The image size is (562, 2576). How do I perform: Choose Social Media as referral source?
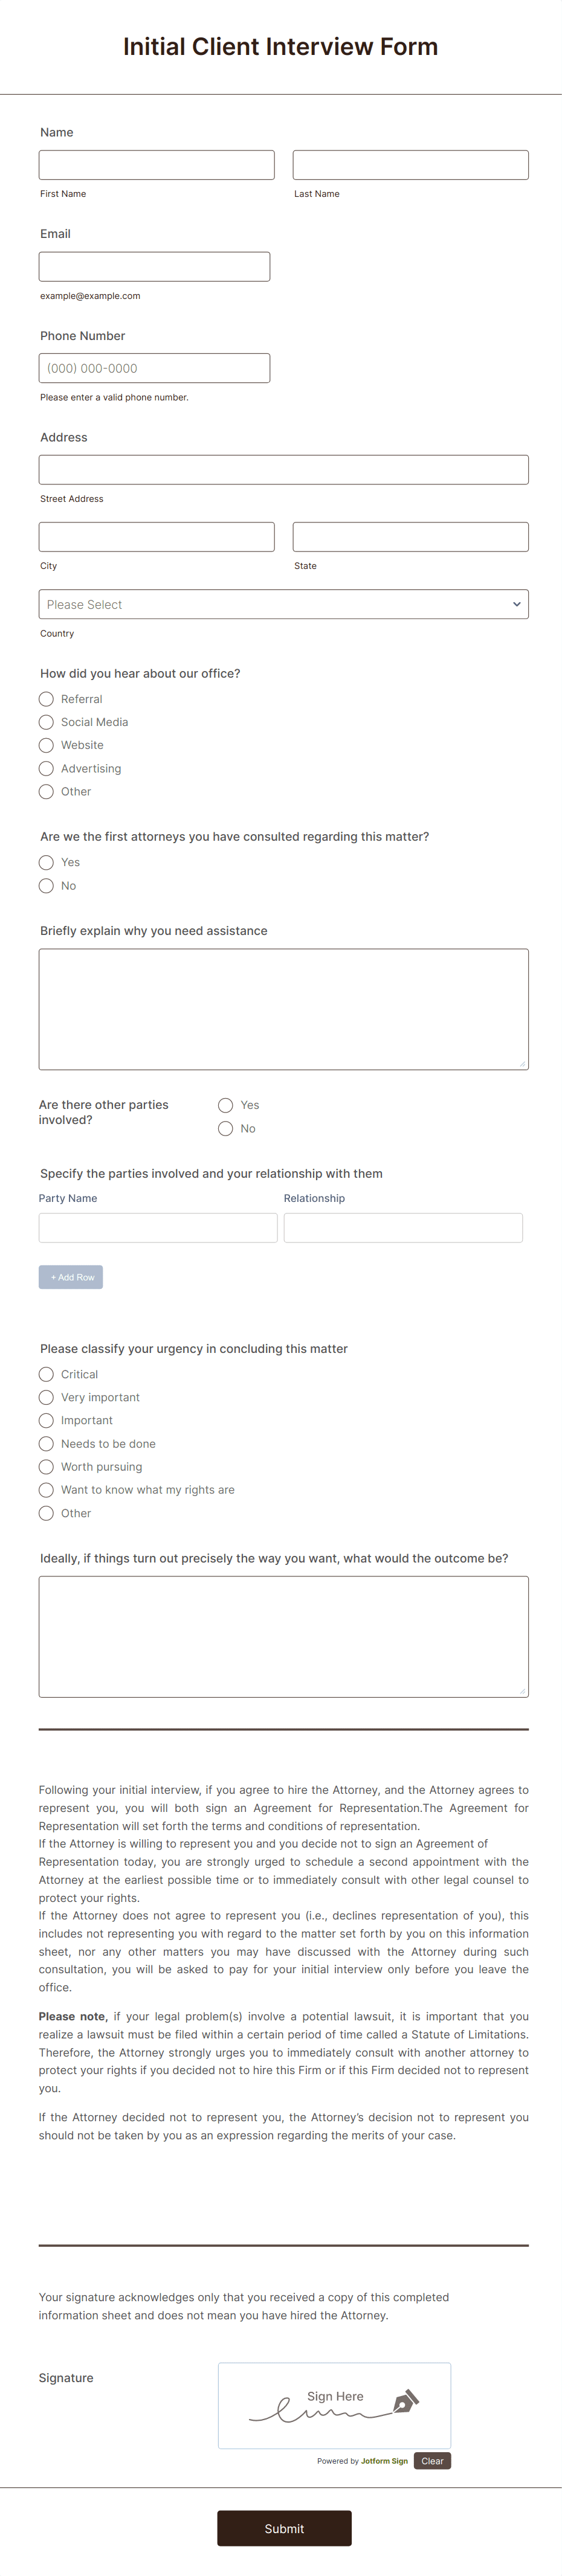click(46, 722)
